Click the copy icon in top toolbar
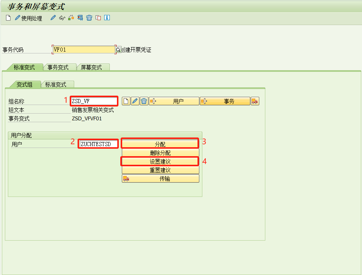 coord(98,18)
